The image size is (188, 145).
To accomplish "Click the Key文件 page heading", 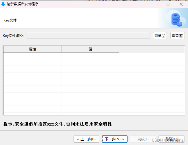I will point(10,20).
